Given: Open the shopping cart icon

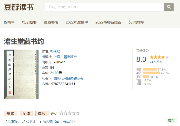Looking at the screenshot, I should click(x=131, y=22).
